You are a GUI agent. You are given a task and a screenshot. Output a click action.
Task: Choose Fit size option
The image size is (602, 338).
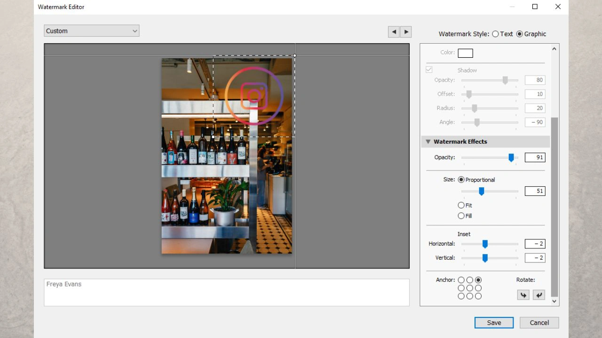(x=461, y=205)
